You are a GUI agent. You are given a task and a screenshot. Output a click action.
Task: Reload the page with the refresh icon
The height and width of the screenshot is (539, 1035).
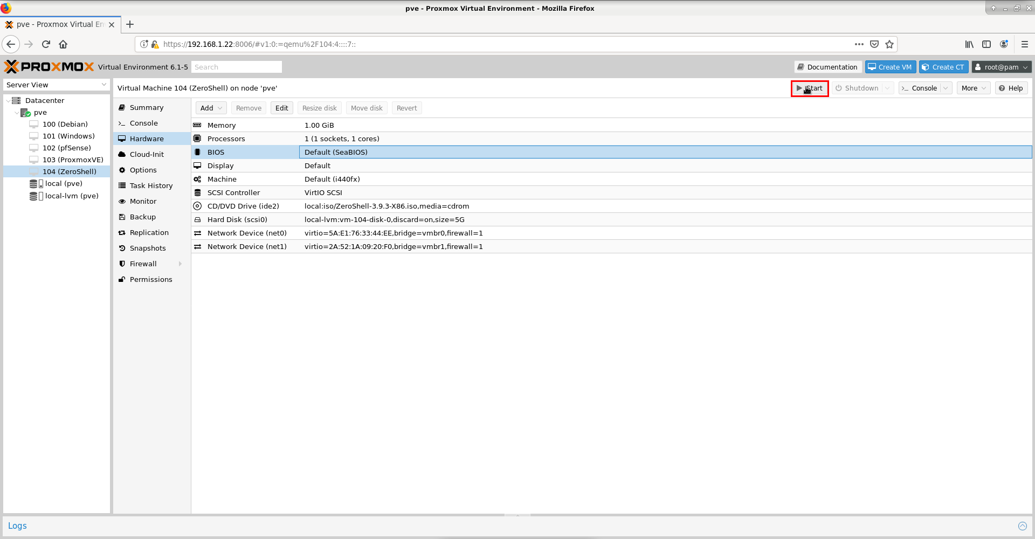(x=46, y=44)
